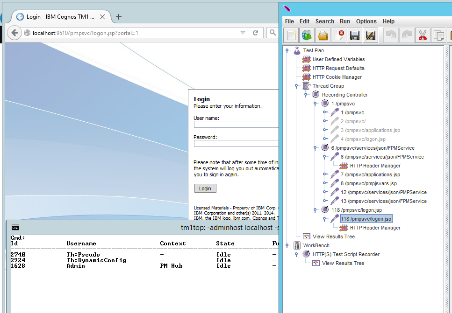Close the Login - IBM Cognos TM1 tab

tap(102, 17)
